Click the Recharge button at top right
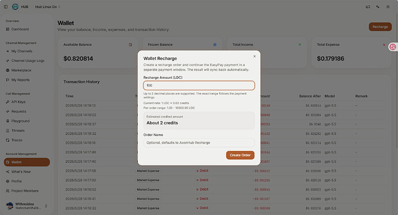 (380, 27)
